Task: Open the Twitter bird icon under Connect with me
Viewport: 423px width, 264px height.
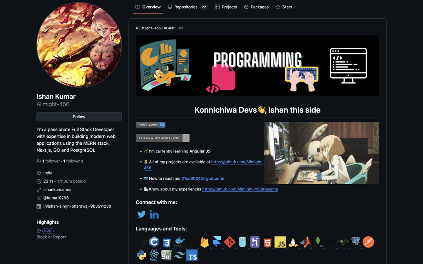Action: (141, 214)
